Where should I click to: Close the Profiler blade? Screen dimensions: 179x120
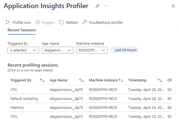pyautogui.click(x=173, y=6)
